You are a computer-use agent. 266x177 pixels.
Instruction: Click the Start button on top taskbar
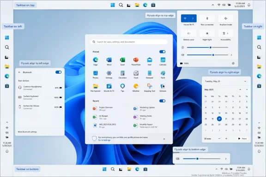pyautogui.click(x=113, y=5)
